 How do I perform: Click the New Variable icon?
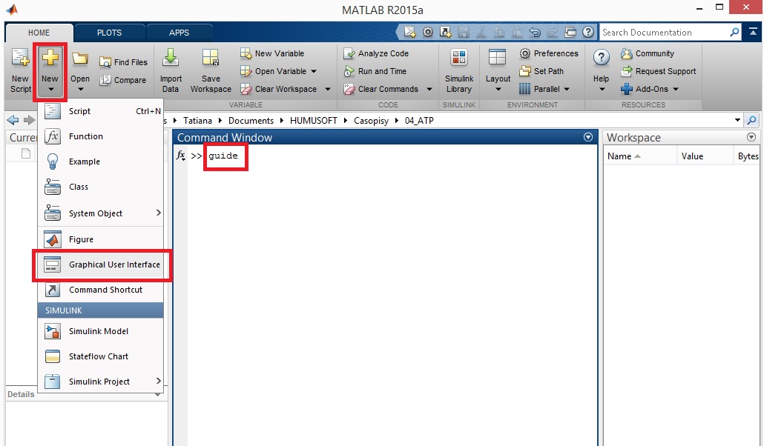pos(246,53)
